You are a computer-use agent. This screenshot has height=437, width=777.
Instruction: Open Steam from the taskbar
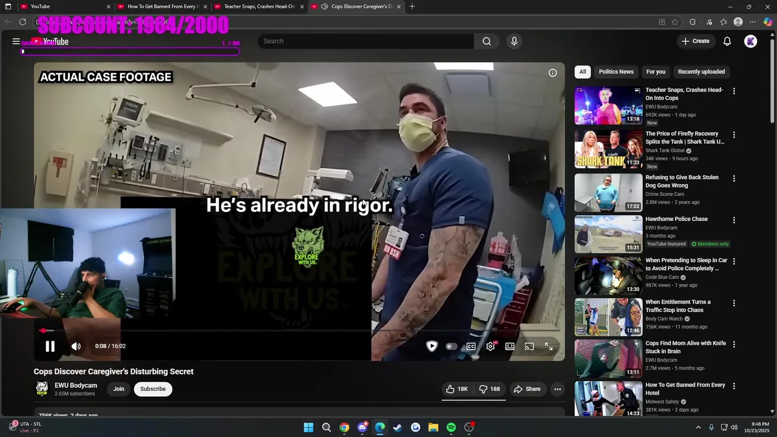398,427
